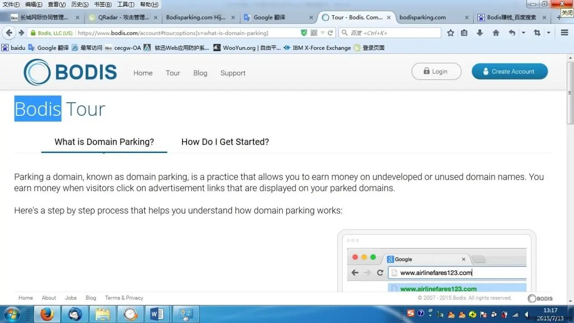Screen dimensions: 574x323
Task: Open Firefox from the taskbar
Action: click(x=47, y=314)
